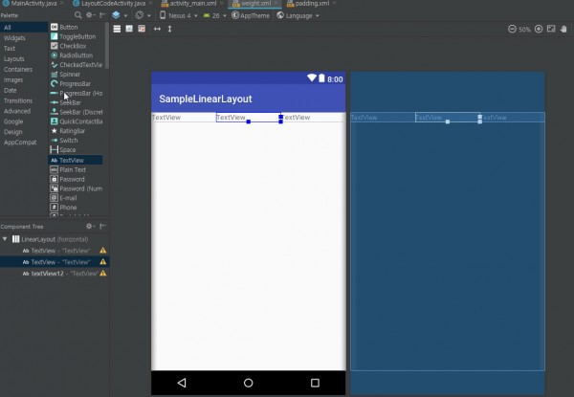Zoom out the design view
The height and width of the screenshot is (397, 574).
click(512, 29)
